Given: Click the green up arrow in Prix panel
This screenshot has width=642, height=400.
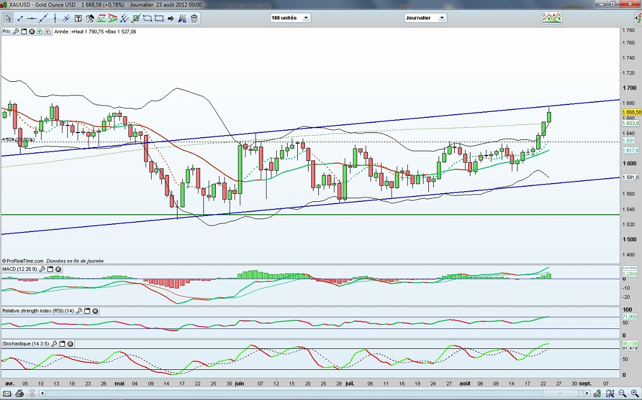Looking at the screenshot, I should [40, 31].
